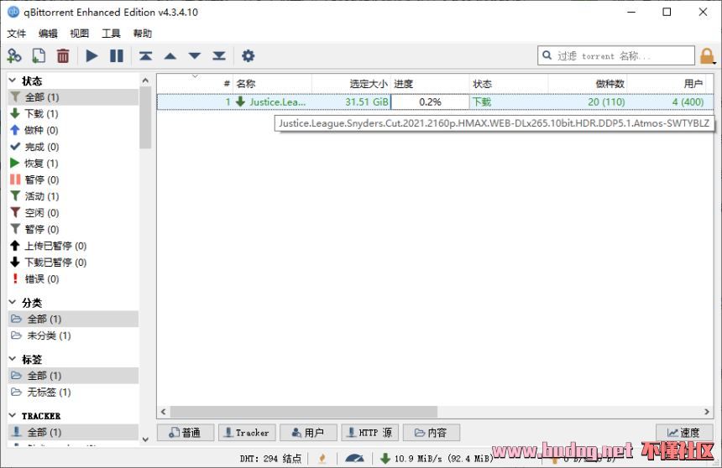
Task: Click the horizontal scrollbar of torrent list
Action: click(304, 412)
